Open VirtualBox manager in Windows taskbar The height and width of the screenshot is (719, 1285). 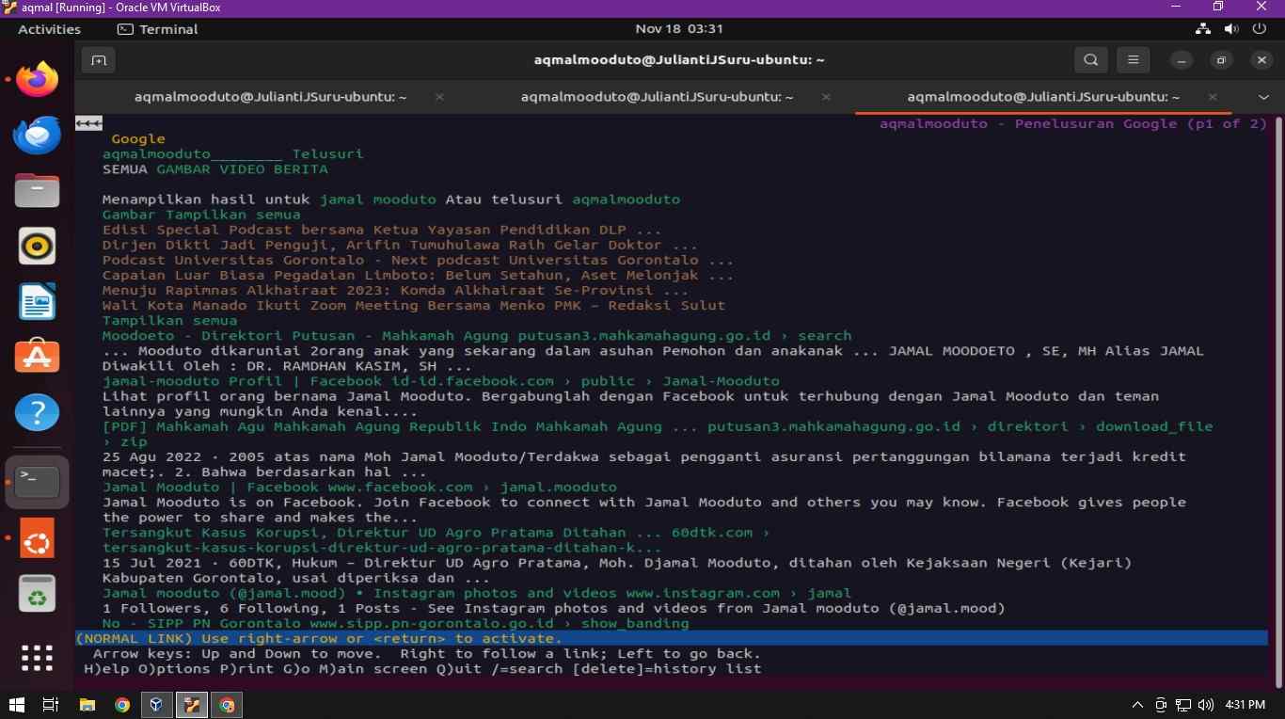(156, 704)
